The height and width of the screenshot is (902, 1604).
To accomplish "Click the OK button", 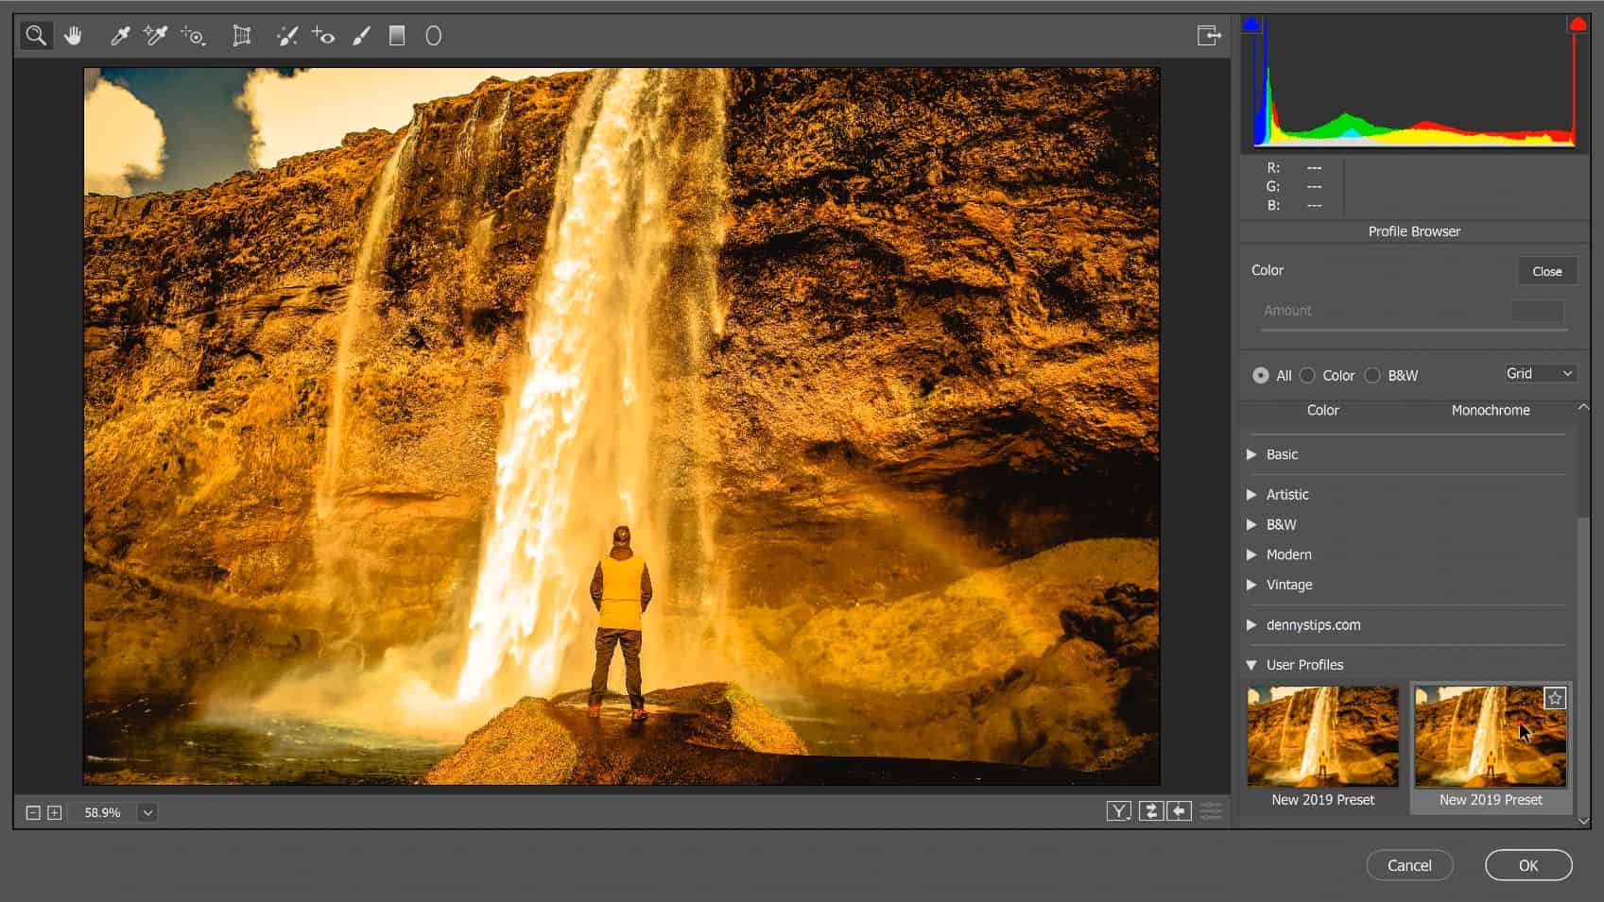I will pos(1527,865).
